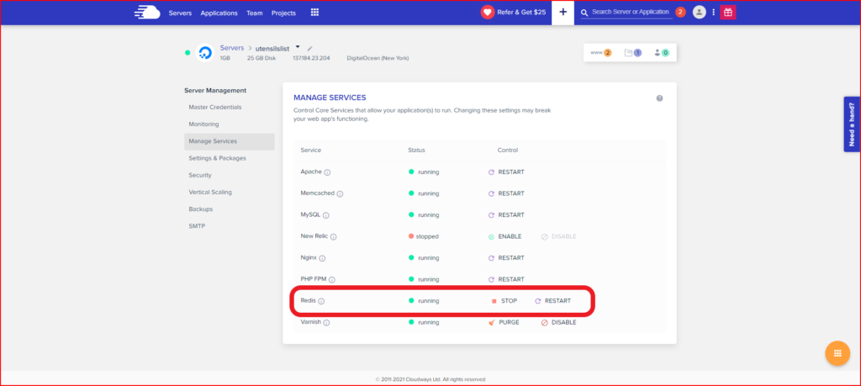The width and height of the screenshot is (861, 386).
Task: Open Servers in top navigation
Action: coord(180,13)
